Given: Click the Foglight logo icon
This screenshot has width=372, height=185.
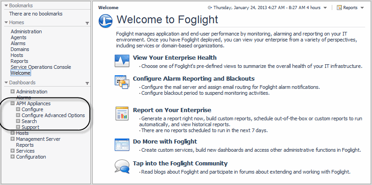Looking at the screenshot, I should (106, 20).
